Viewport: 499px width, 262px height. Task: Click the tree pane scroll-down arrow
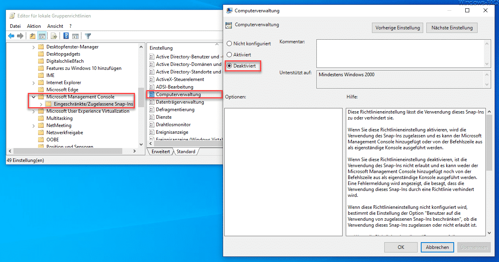pyautogui.click(x=141, y=144)
